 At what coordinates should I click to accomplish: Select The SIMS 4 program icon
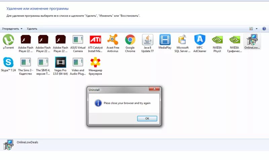tap(43, 62)
